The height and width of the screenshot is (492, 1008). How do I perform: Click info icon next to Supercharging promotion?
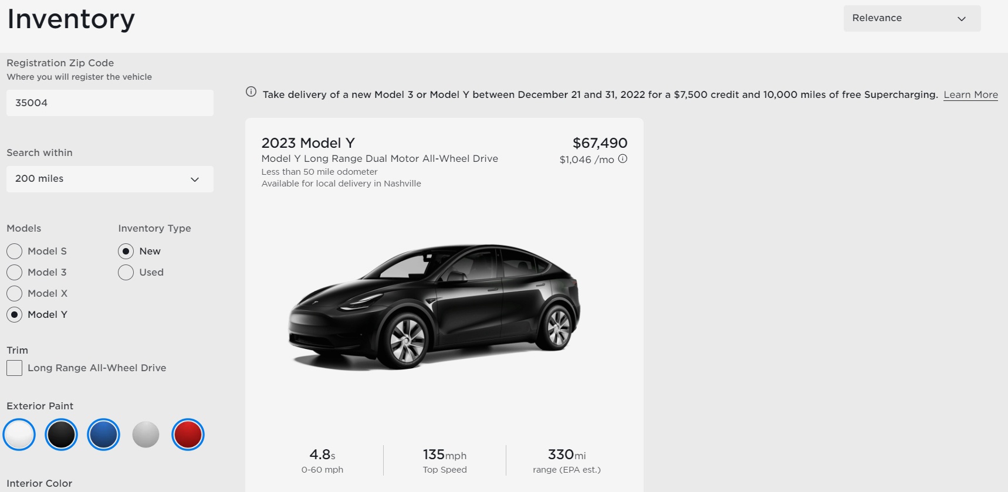[251, 91]
